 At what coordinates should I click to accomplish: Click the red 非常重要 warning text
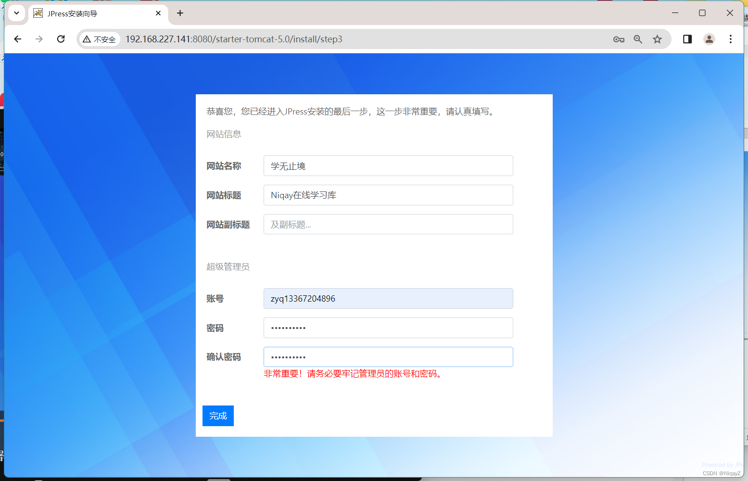(x=353, y=374)
